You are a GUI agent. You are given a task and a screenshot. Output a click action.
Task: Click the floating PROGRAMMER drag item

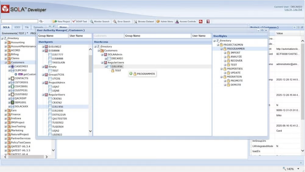coord(143,74)
